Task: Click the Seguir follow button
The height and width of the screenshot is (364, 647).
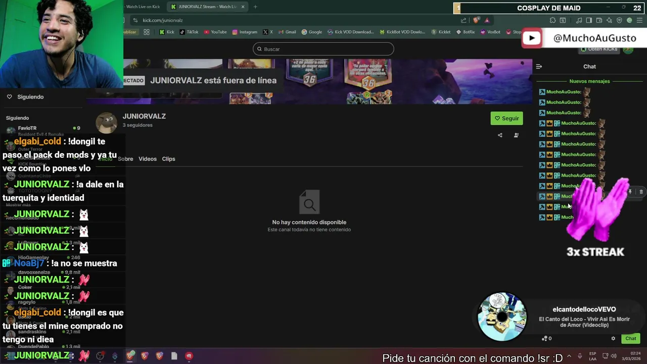Action: coord(506,118)
